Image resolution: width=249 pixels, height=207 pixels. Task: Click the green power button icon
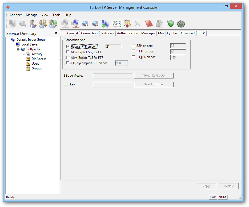[x=181, y=24]
